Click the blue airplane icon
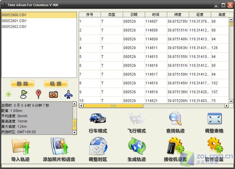The width and height of the screenshot is (235, 169). [x=68, y=94]
